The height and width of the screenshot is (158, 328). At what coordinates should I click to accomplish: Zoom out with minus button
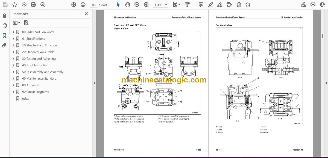coord(137,5)
